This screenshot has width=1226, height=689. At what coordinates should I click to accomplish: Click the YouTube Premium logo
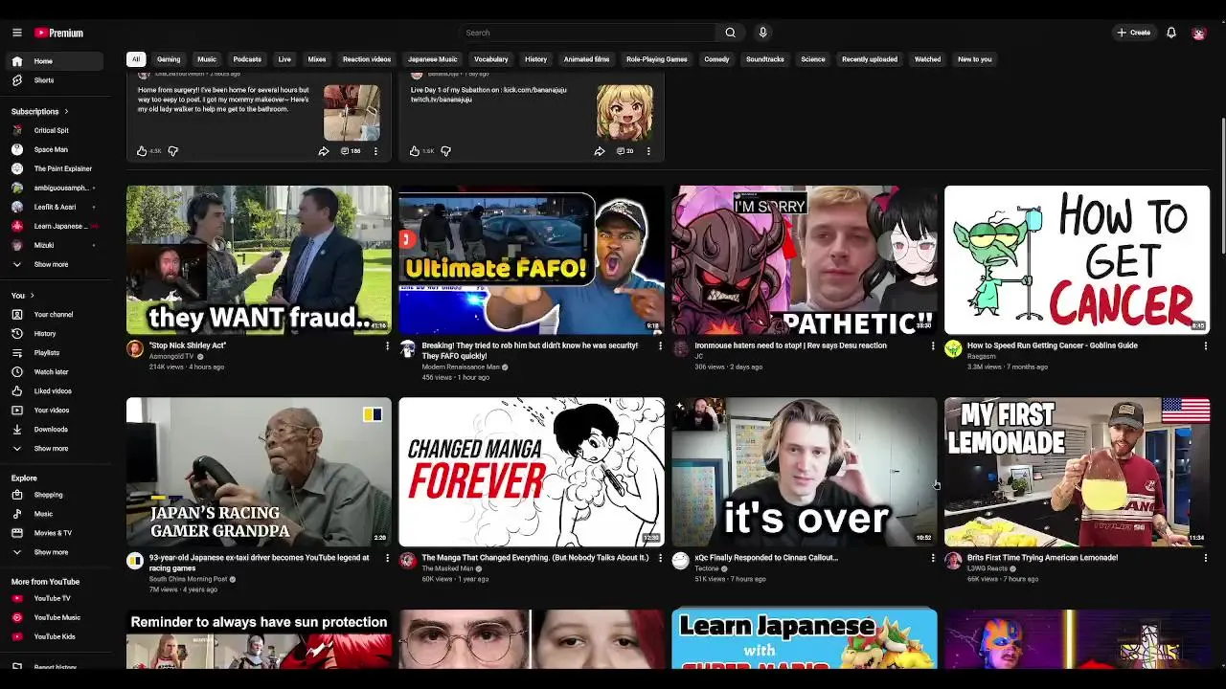pos(59,33)
